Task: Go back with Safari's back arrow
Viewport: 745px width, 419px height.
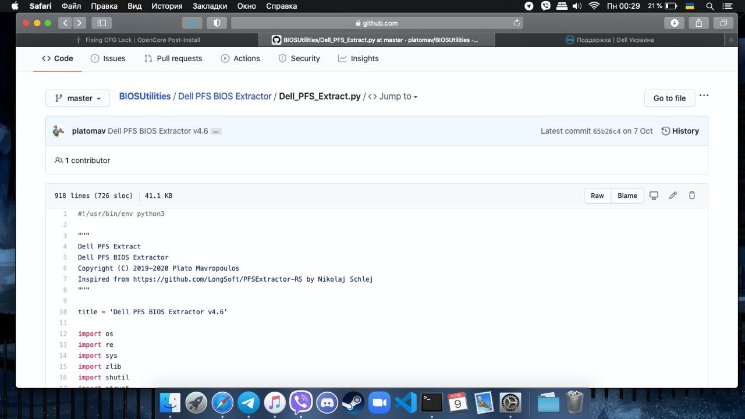Action: click(x=65, y=23)
